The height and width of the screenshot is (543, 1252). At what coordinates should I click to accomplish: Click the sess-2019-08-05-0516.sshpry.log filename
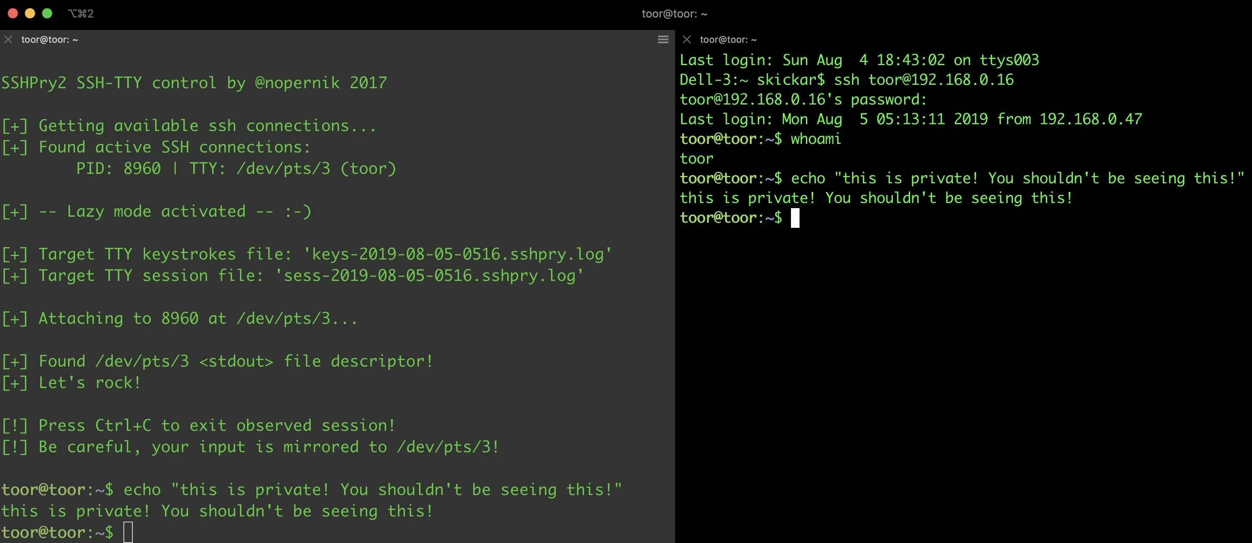pos(428,276)
